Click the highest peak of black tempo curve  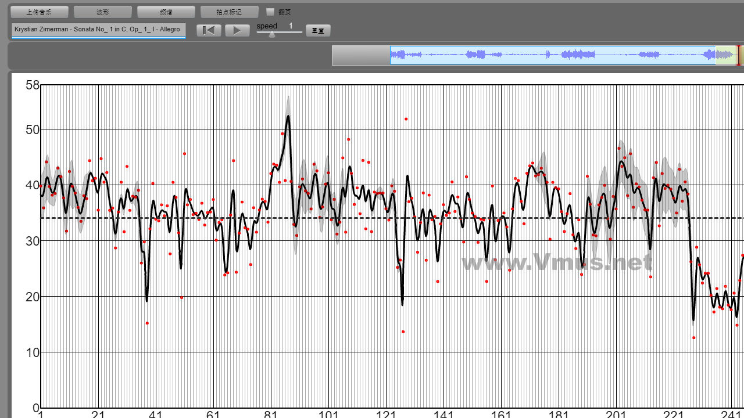(x=288, y=117)
